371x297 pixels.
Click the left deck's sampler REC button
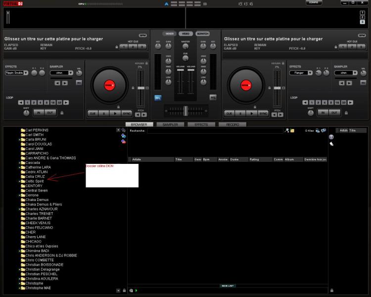(79, 83)
